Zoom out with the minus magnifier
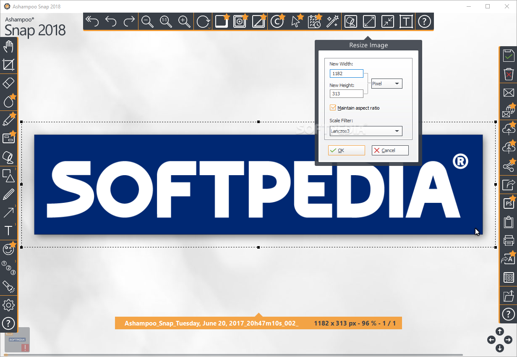Viewport: 517px width, 357px height. click(148, 21)
